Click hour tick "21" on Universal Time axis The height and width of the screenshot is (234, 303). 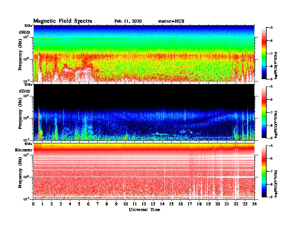226,204
